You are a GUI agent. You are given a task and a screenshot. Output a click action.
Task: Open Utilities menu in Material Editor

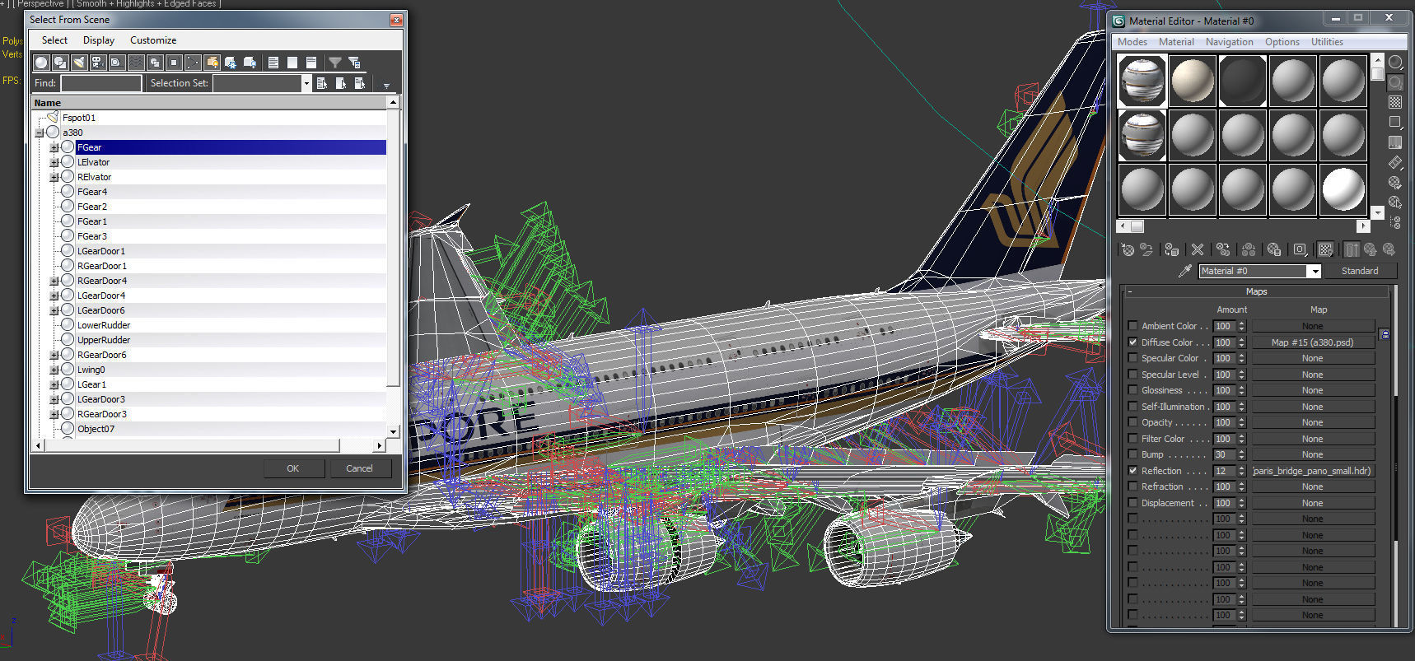(x=1327, y=42)
